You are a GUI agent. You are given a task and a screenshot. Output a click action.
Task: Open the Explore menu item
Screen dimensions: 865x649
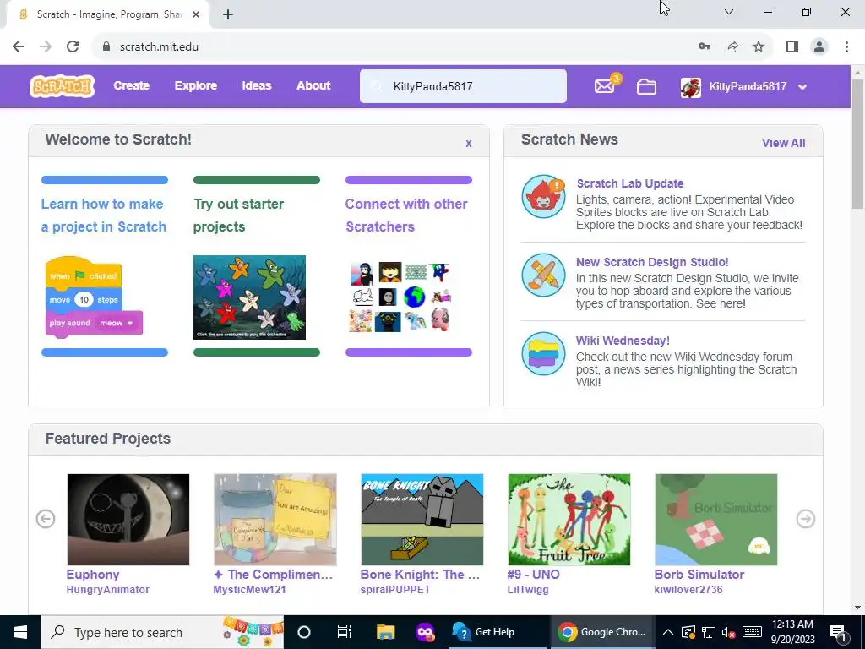(196, 85)
